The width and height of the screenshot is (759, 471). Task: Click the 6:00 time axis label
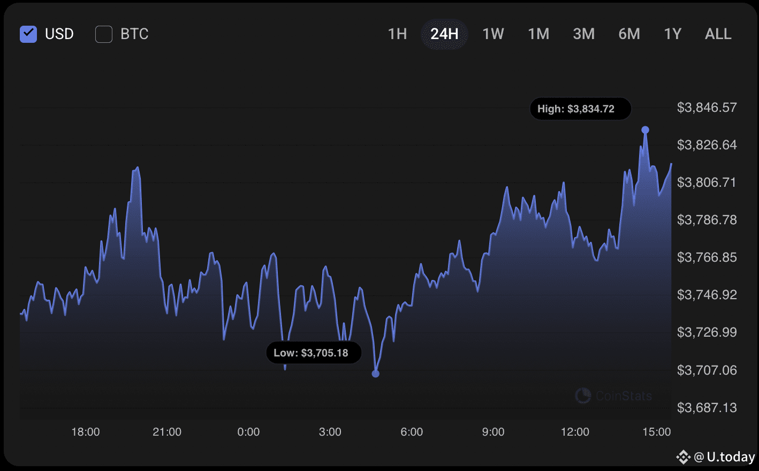(x=412, y=432)
